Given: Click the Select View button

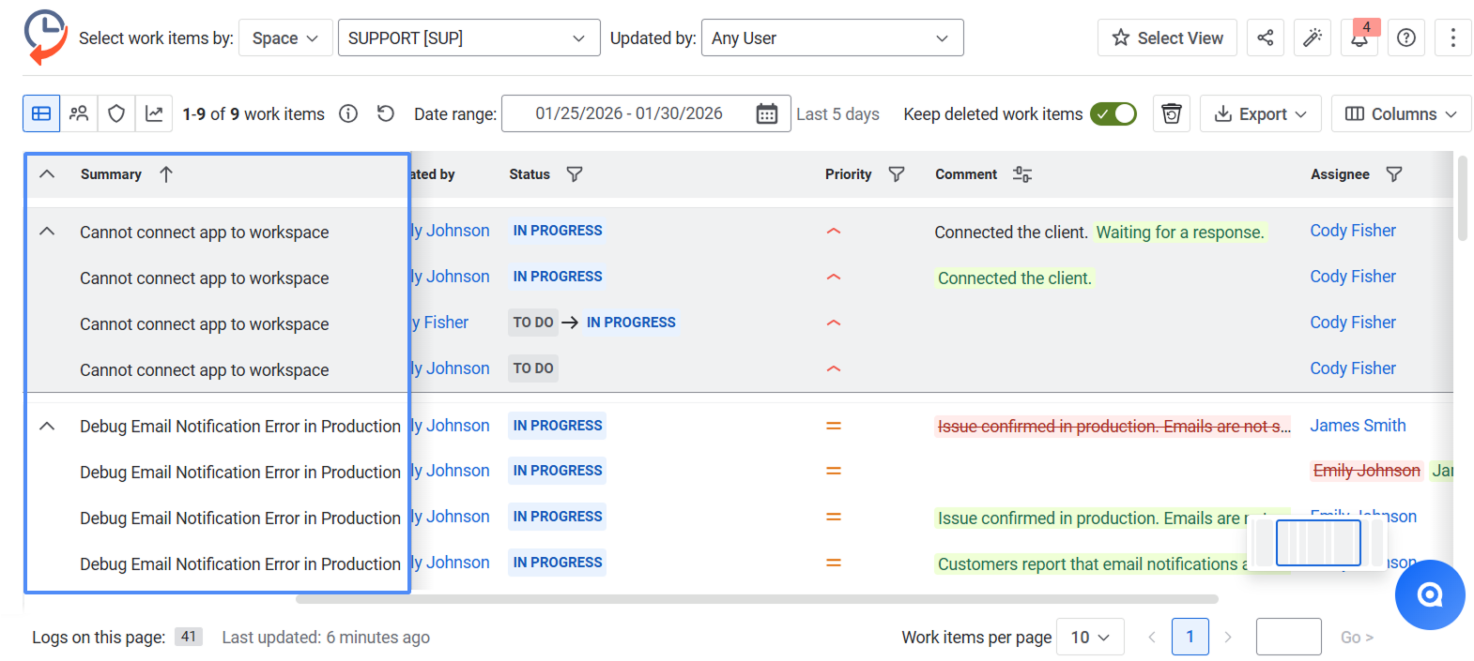Looking at the screenshot, I should (1166, 38).
